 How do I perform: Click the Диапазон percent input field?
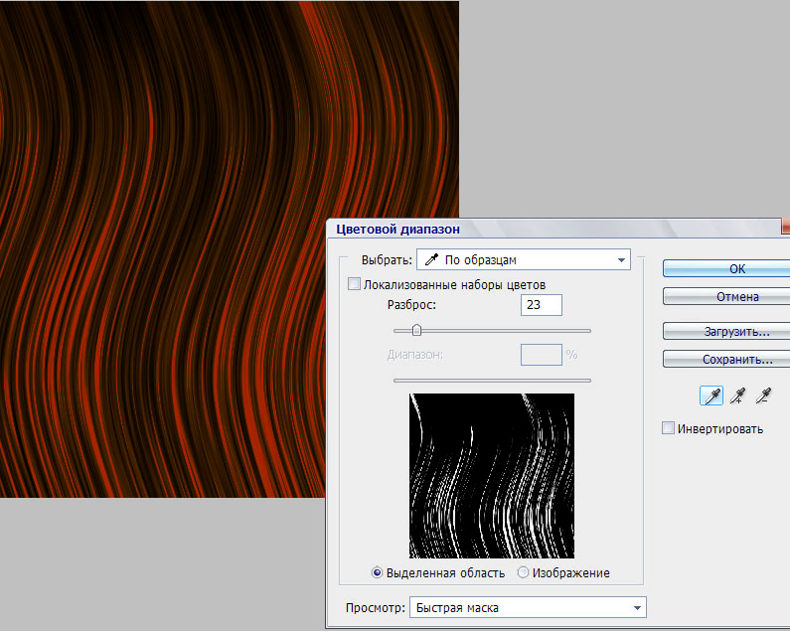[x=541, y=354]
